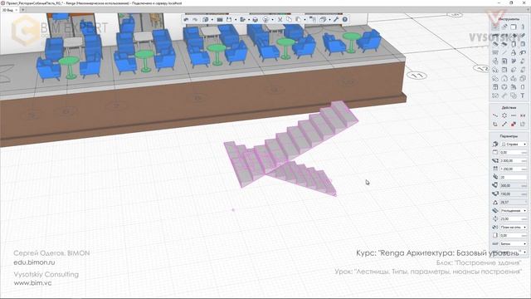
Task: Click axis bubble labeled 1.2
Action: [x=481, y=69]
